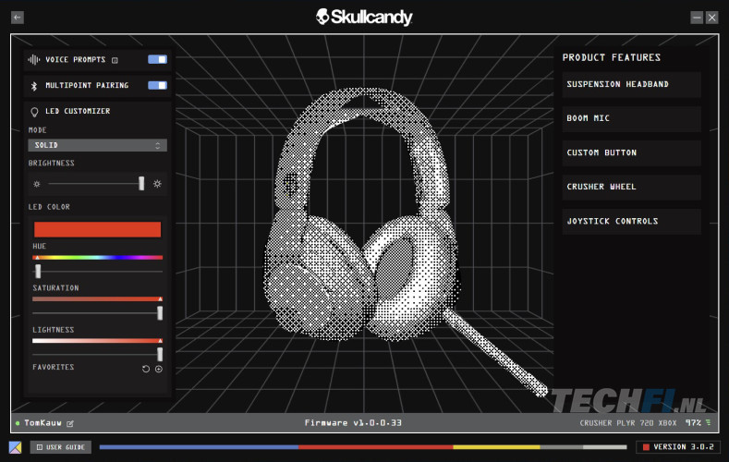Click the low brightness sun icon
729x462 pixels.
pyautogui.click(x=37, y=184)
